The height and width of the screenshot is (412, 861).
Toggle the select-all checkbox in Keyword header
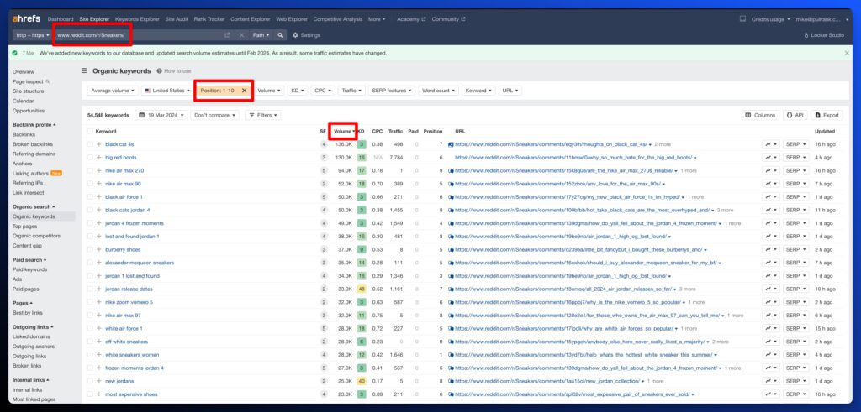click(91, 131)
